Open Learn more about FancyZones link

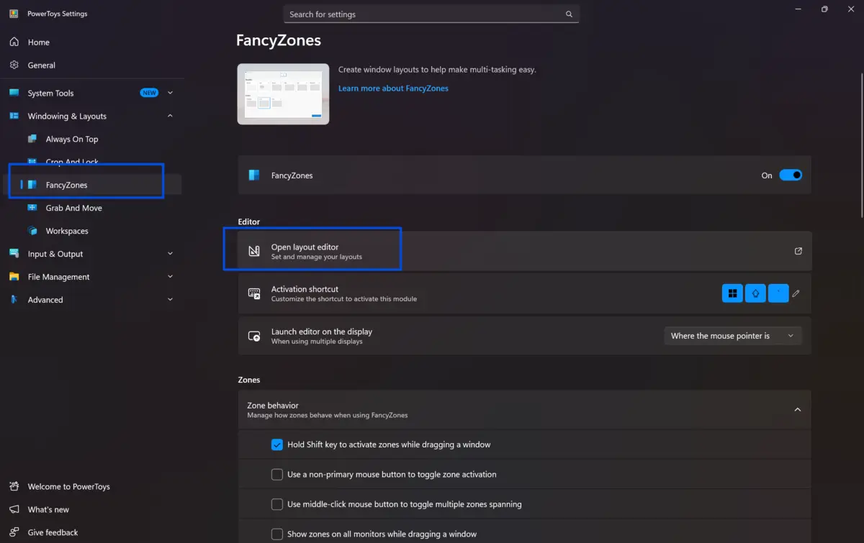[393, 88]
